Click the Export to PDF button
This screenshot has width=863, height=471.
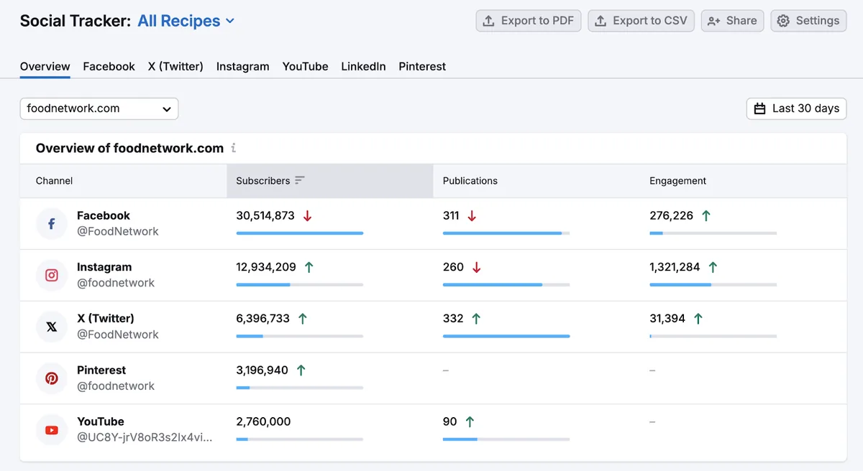point(529,21)
